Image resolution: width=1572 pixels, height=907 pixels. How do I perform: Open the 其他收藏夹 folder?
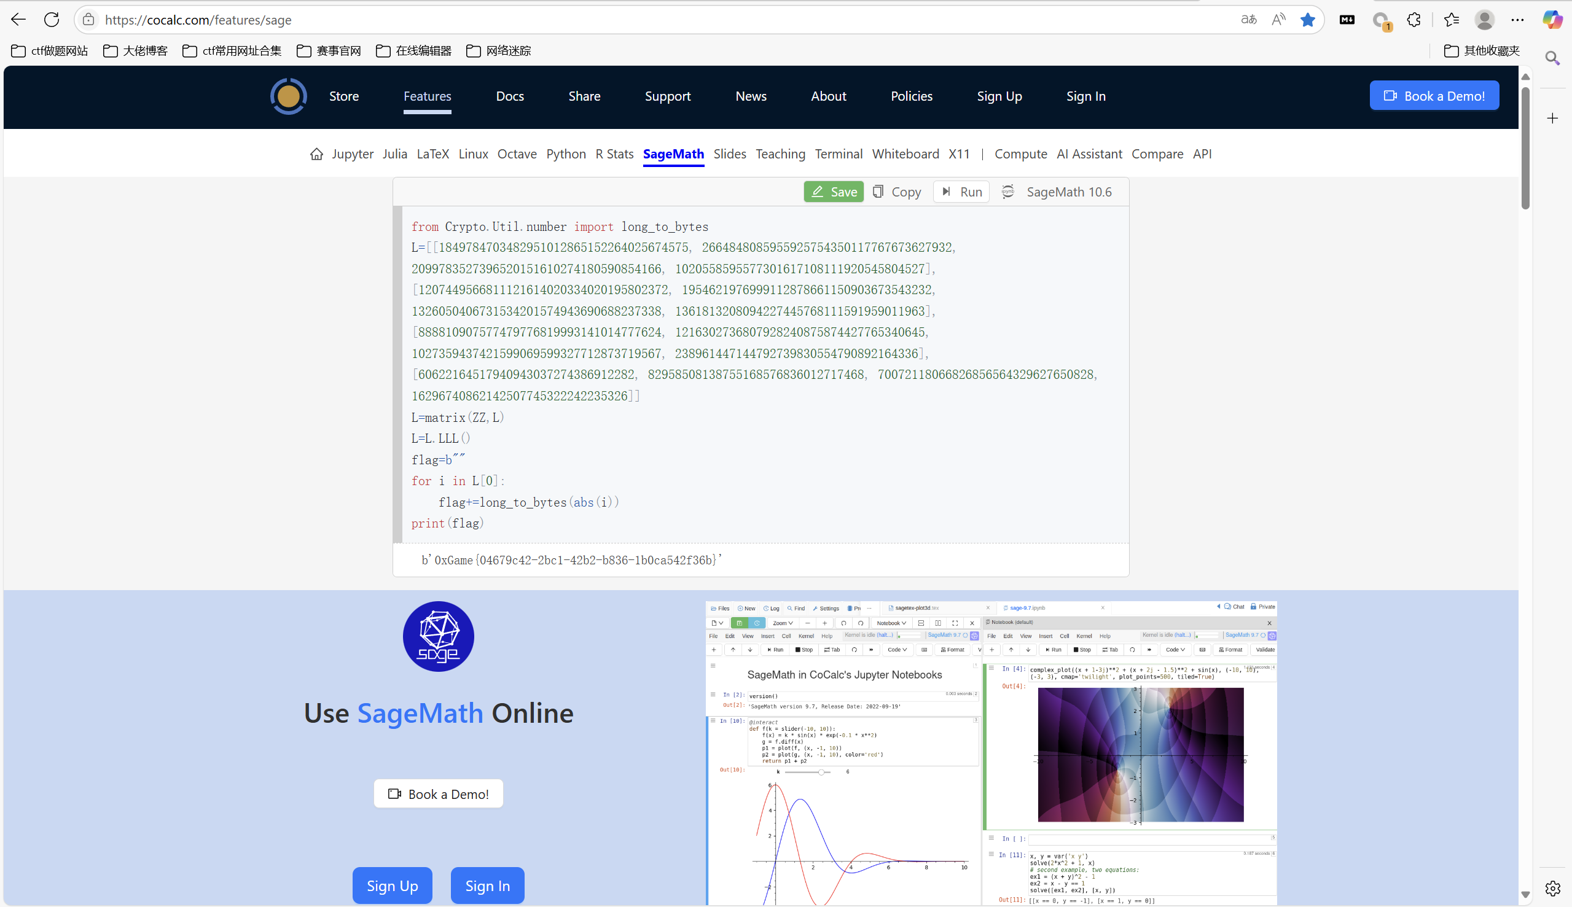click(x=1482, y=50)
